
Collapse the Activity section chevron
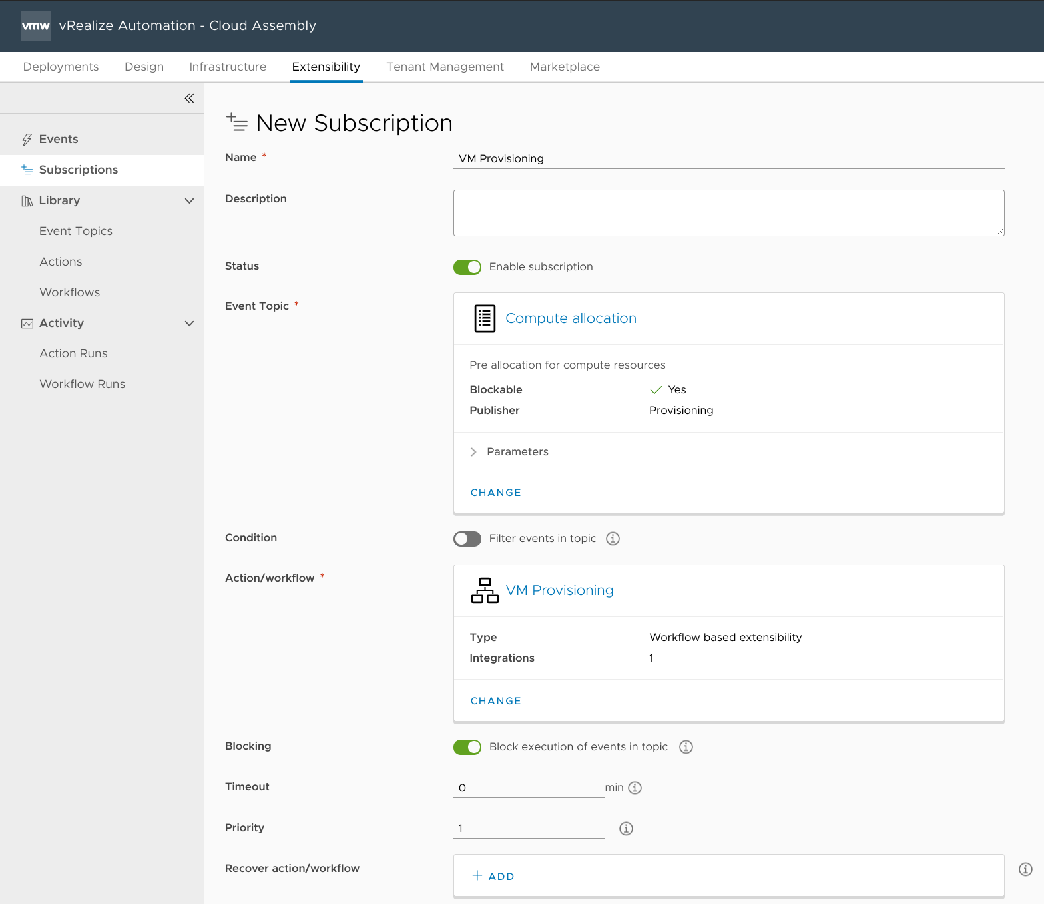(x=189, y=323)
